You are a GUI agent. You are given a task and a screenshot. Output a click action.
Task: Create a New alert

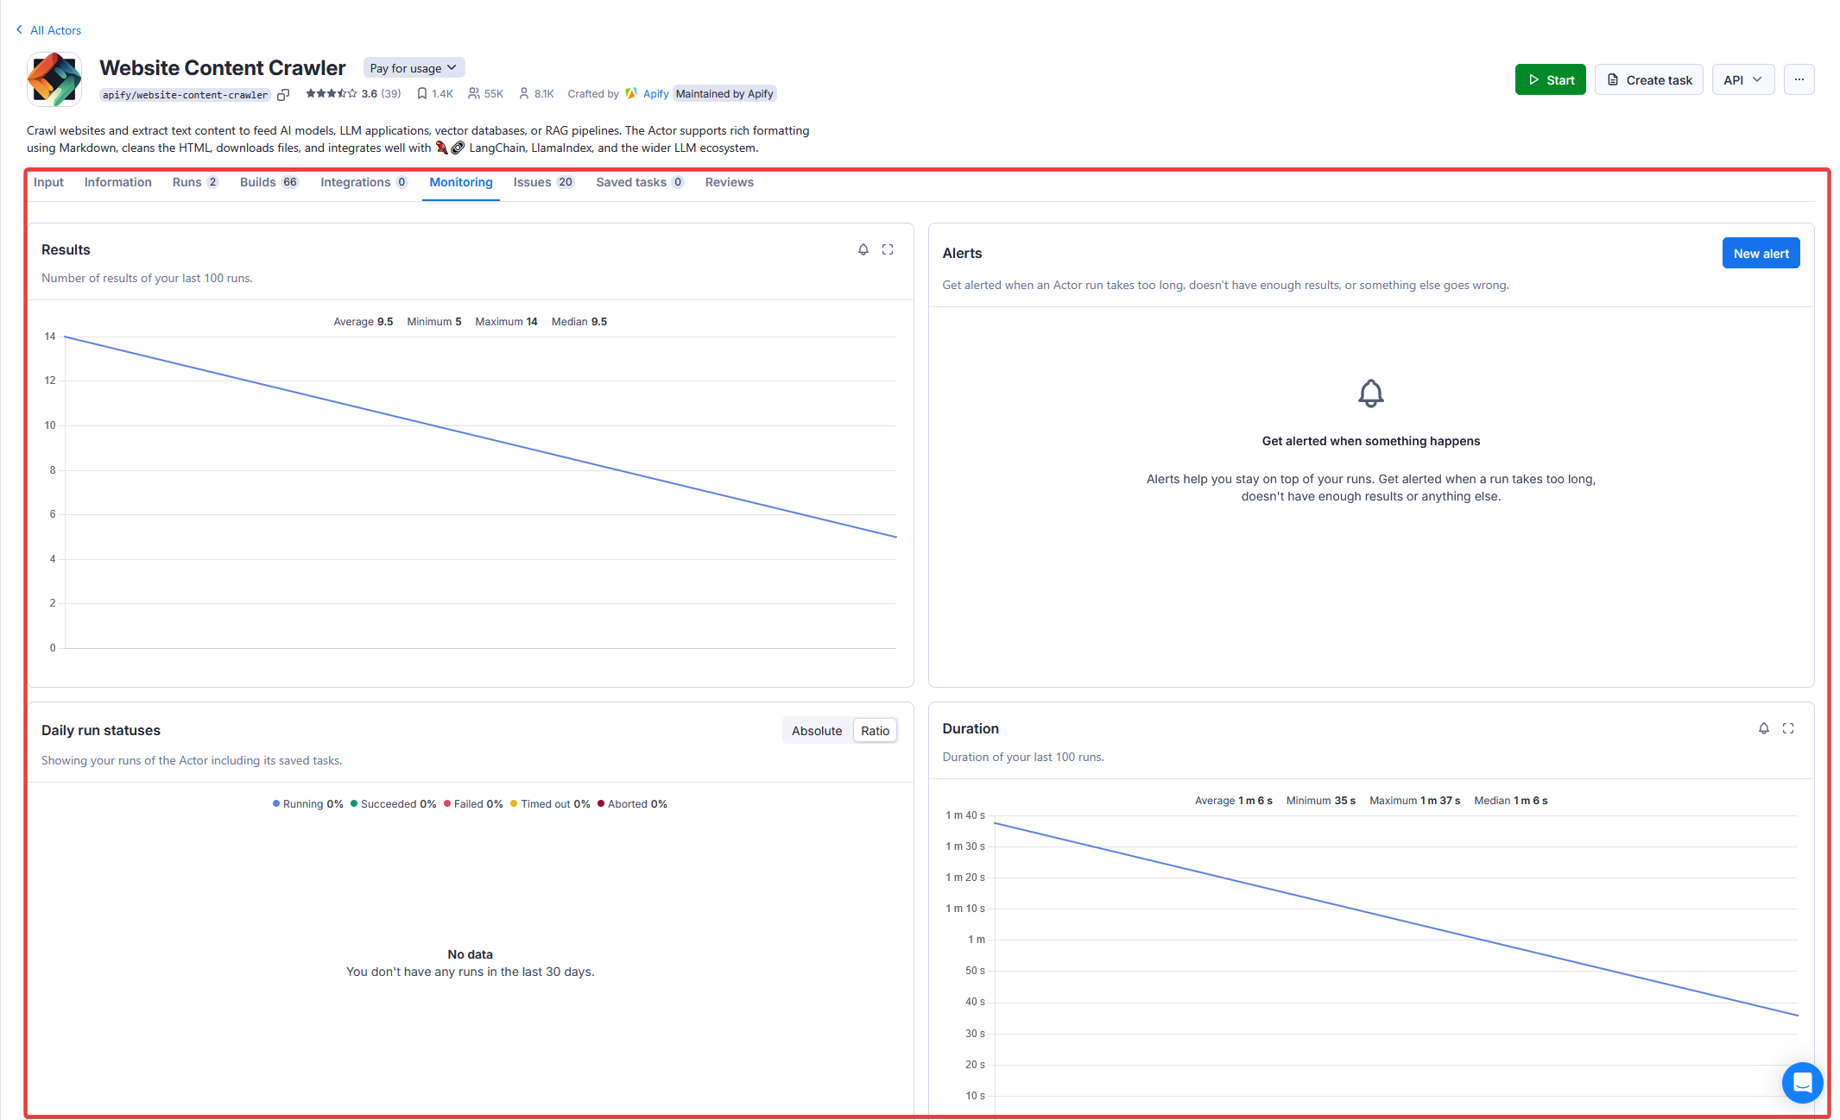coord(1761,254)
